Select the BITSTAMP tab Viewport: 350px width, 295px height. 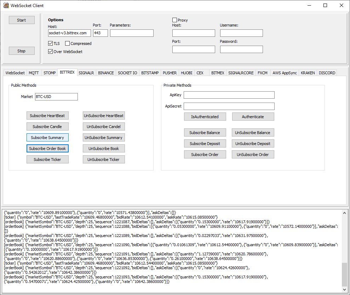150,73
